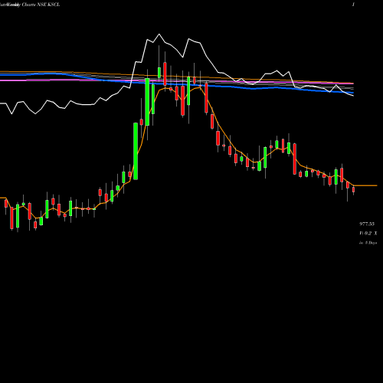Click the 'V: 0.2 X' volume label

[368, 233]
